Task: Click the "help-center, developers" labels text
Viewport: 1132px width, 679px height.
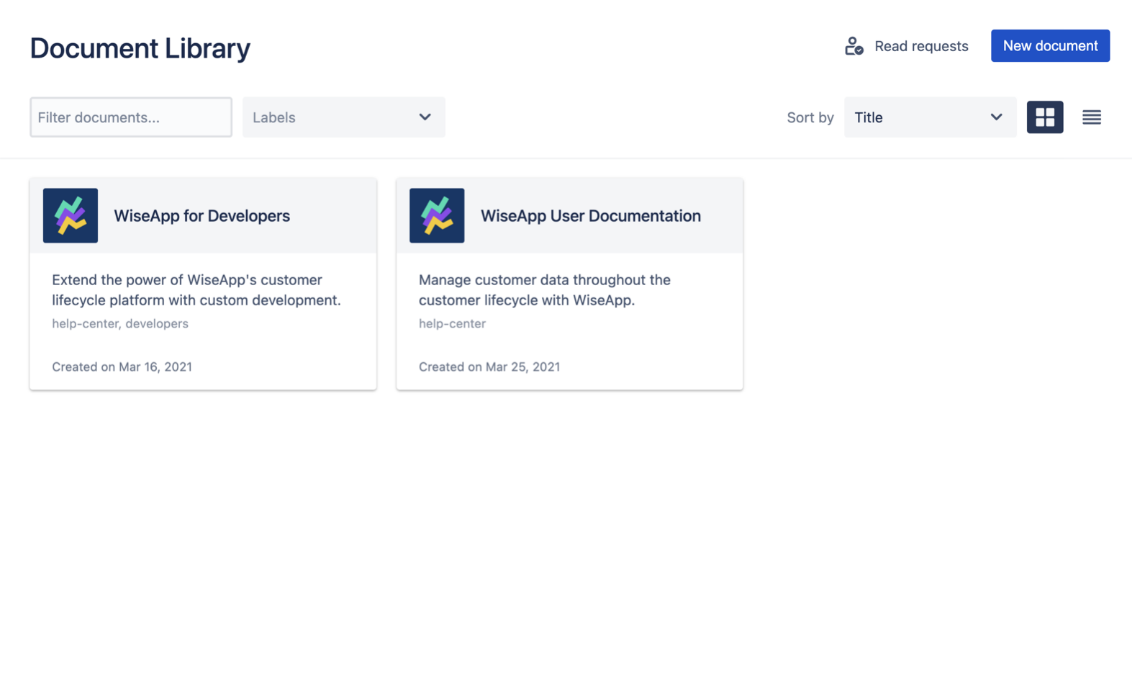Action: (120, 324)
